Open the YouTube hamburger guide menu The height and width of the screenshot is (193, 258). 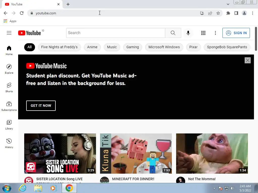[9, 33]
